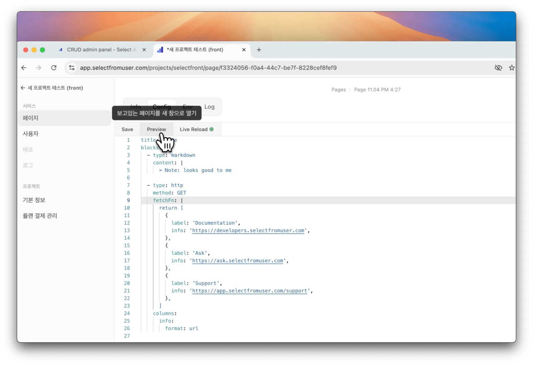Select 사용자 in the sidebar
Viewport: 533px width, 365px height.
(x=31, y=134)
